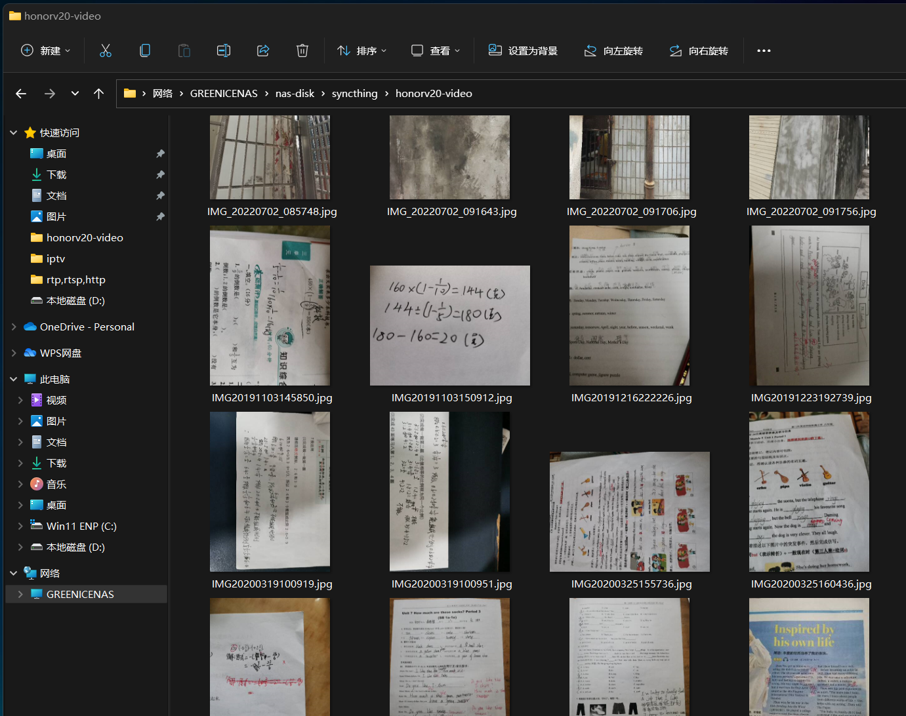
Task: Click syncthing in the address breadcrumb
Action: [x=354, y=94]
